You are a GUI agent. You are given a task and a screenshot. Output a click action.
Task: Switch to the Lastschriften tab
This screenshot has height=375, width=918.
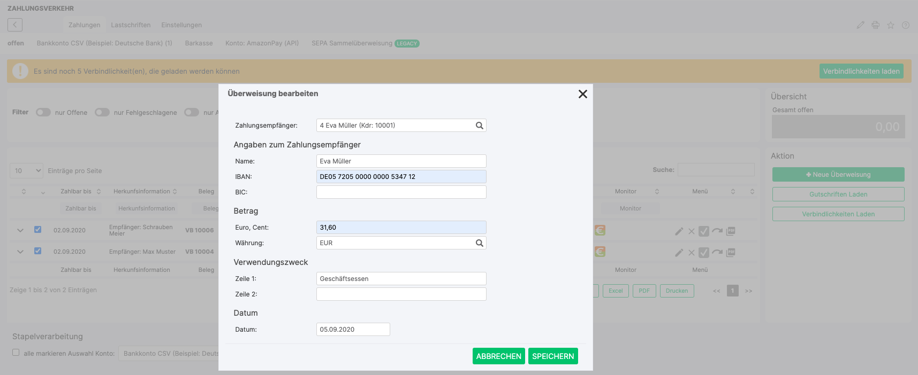coord(131,25)
